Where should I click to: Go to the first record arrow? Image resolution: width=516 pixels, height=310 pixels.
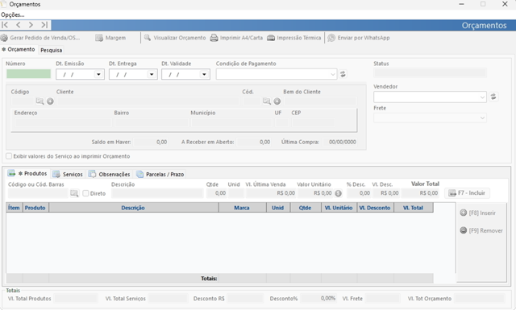pos(5,25)
